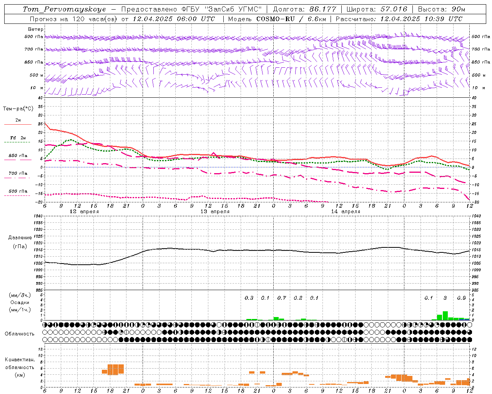
Task: Click the '12 апреля' date label
Action: pyautogui.click(x=84, y=212)
